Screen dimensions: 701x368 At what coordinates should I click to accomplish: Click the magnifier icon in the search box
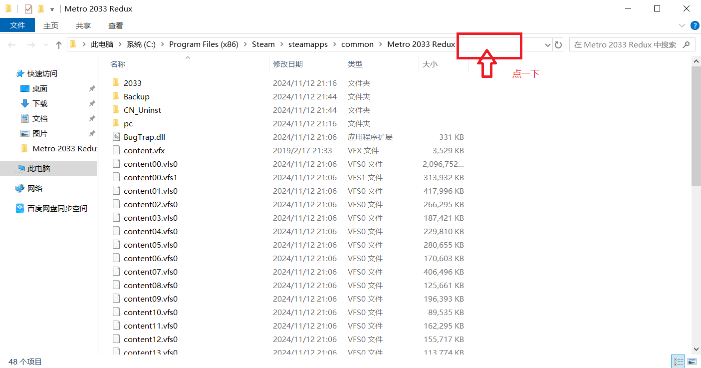(x=687, y=44)
